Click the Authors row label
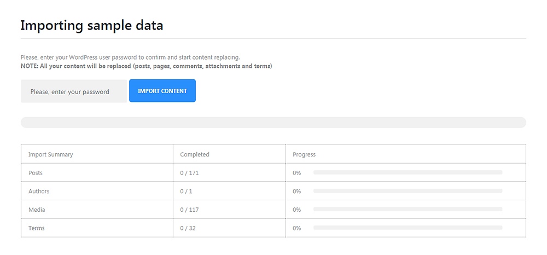The image size is (547, 255). [39, 192]
